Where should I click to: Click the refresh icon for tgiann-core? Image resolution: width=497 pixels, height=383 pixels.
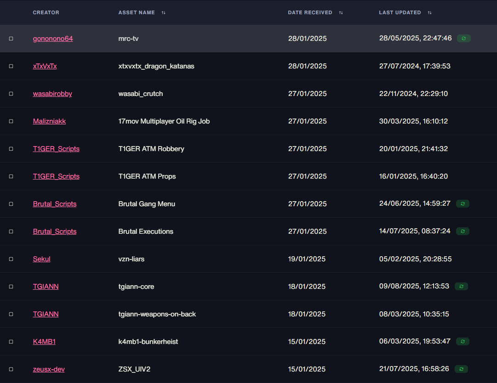[461, 286]
